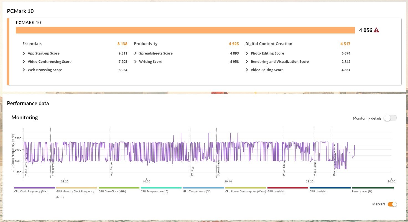Toggle CPU Power Consumption legend series

pos(246,190)
